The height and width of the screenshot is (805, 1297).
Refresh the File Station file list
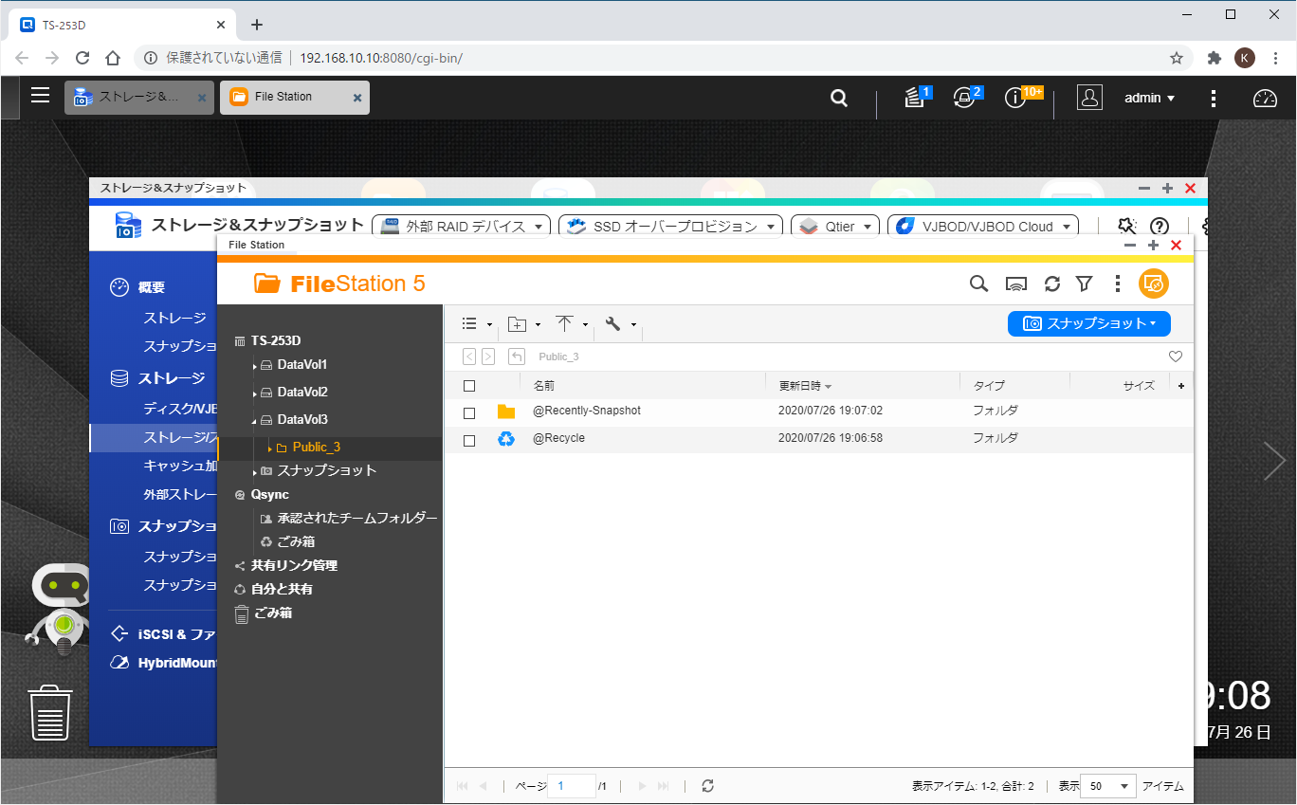pos(1051,284)
